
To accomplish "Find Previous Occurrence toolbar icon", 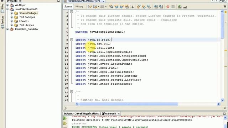I will point(116,7).
